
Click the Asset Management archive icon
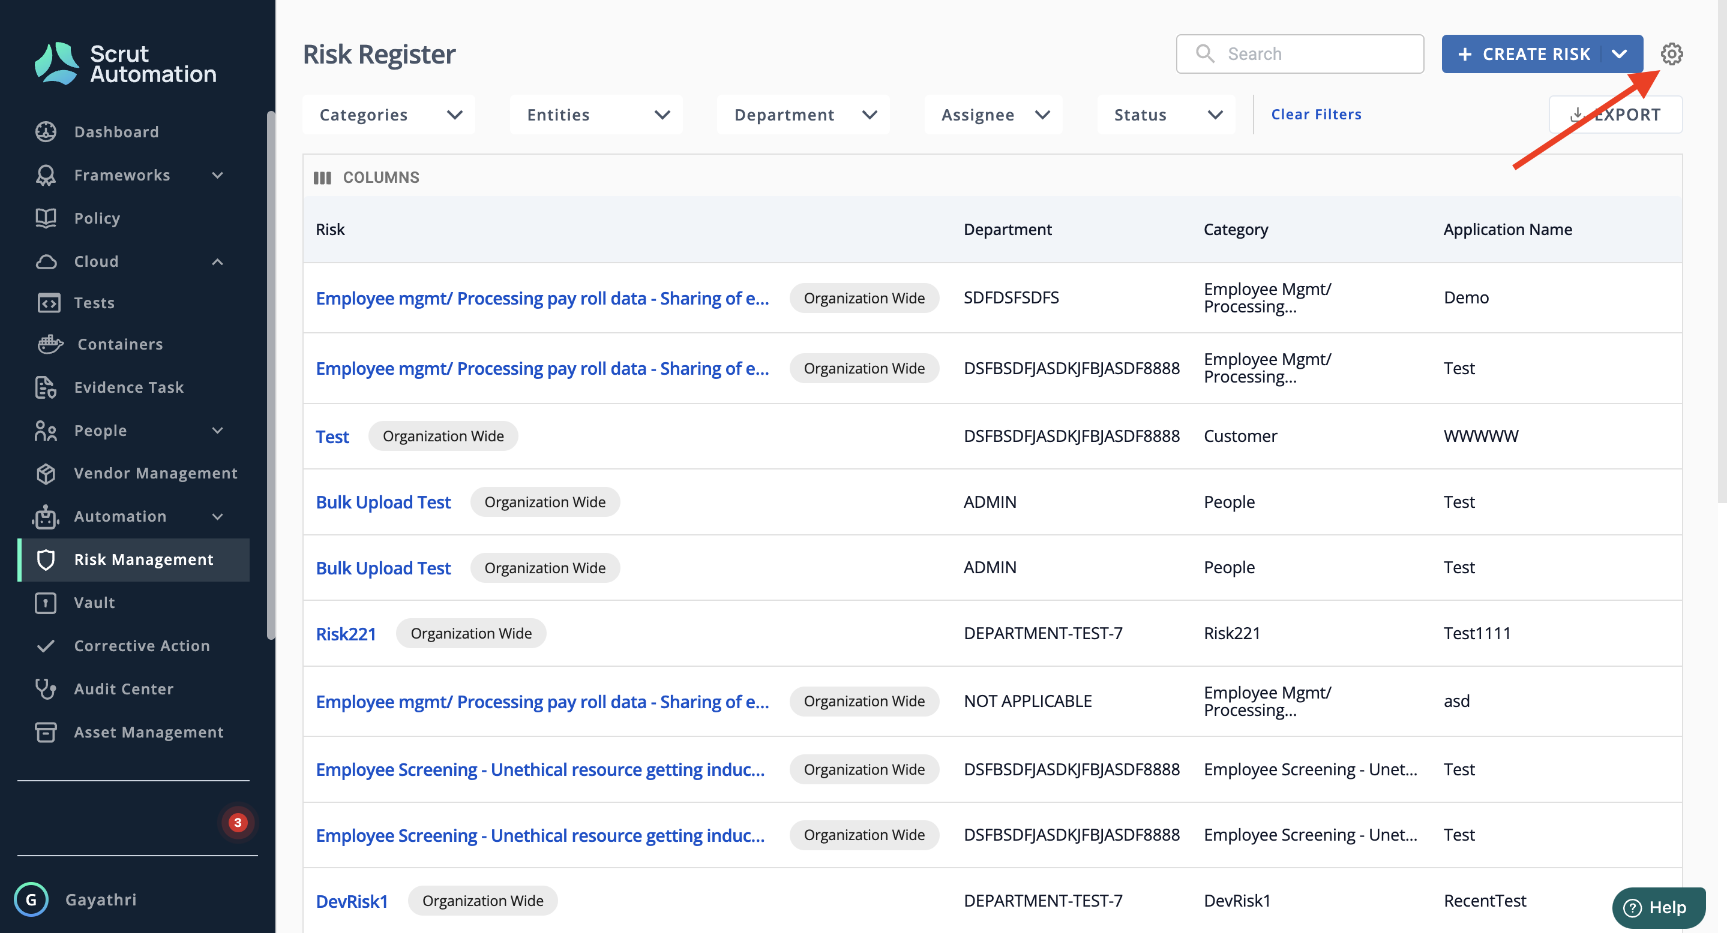click(x=46, y=732)
